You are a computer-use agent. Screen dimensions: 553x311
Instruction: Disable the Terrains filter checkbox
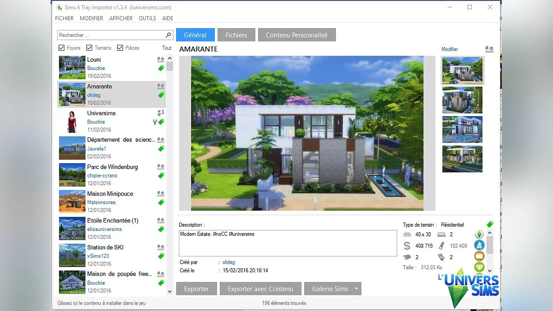pos(88,47)
